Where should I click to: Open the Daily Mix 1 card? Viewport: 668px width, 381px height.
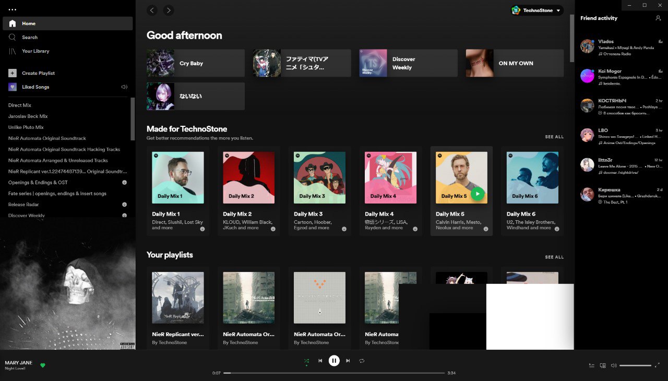(x=178, y=191)
